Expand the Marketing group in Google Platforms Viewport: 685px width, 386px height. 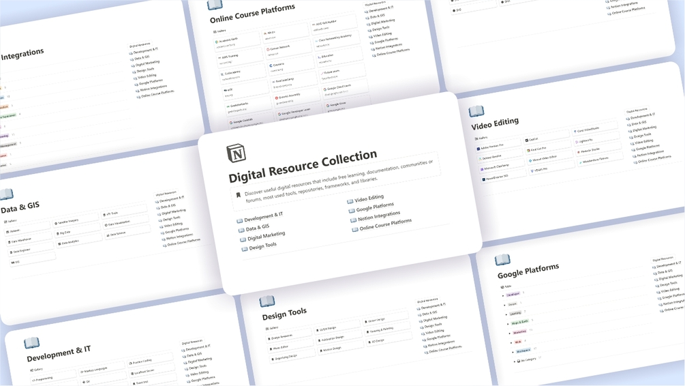[x=510, y=333]
